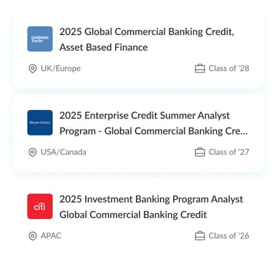Screen dimensions: 277x256
Task: Select the Morgan Stanley job card
Action: click(x=138, y=133)
